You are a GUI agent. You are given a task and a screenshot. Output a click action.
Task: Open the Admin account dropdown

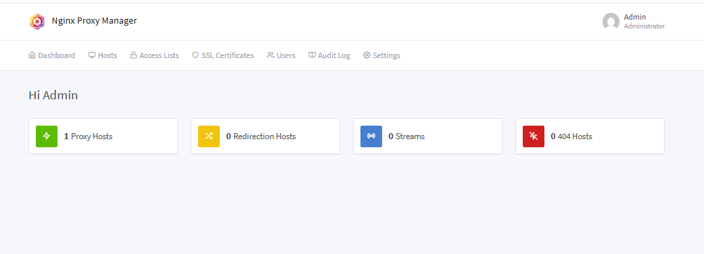click(x=634, y=22)
